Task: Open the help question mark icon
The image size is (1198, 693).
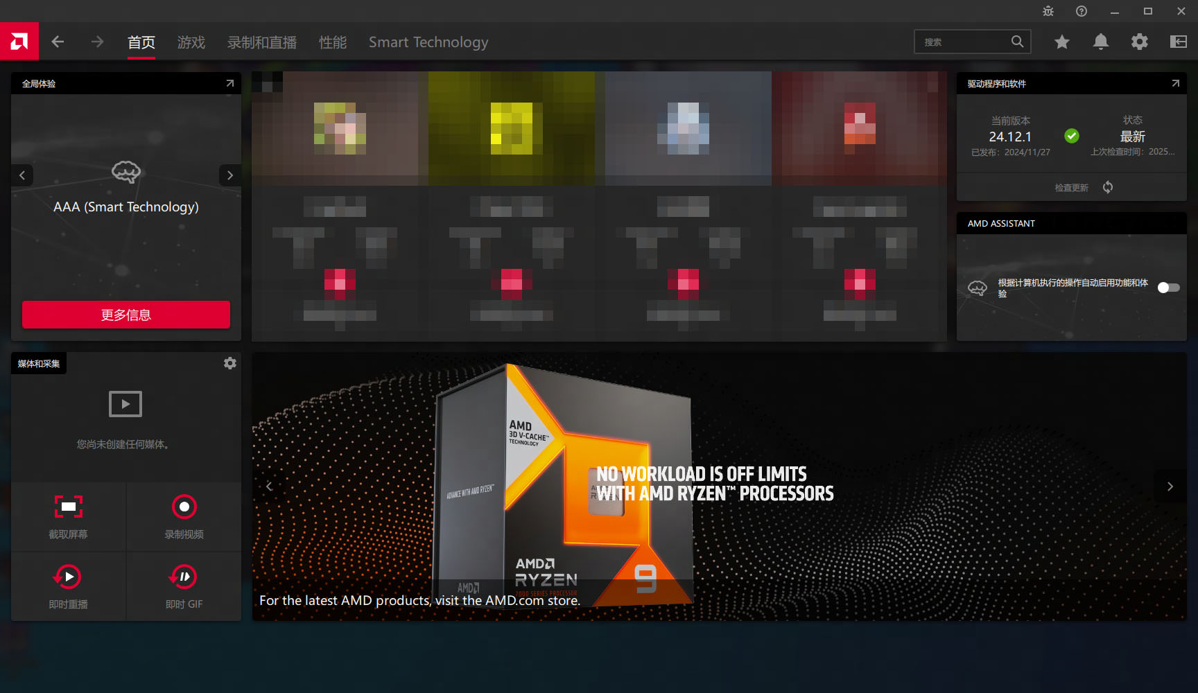Action: pyautogui.click(x=1082, y=11)
